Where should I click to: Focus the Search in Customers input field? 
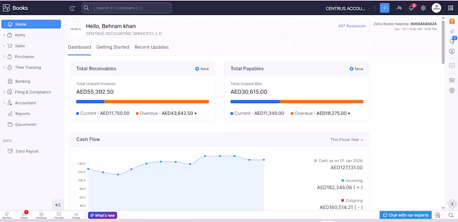pyautogui.click(x=133, y=8)
